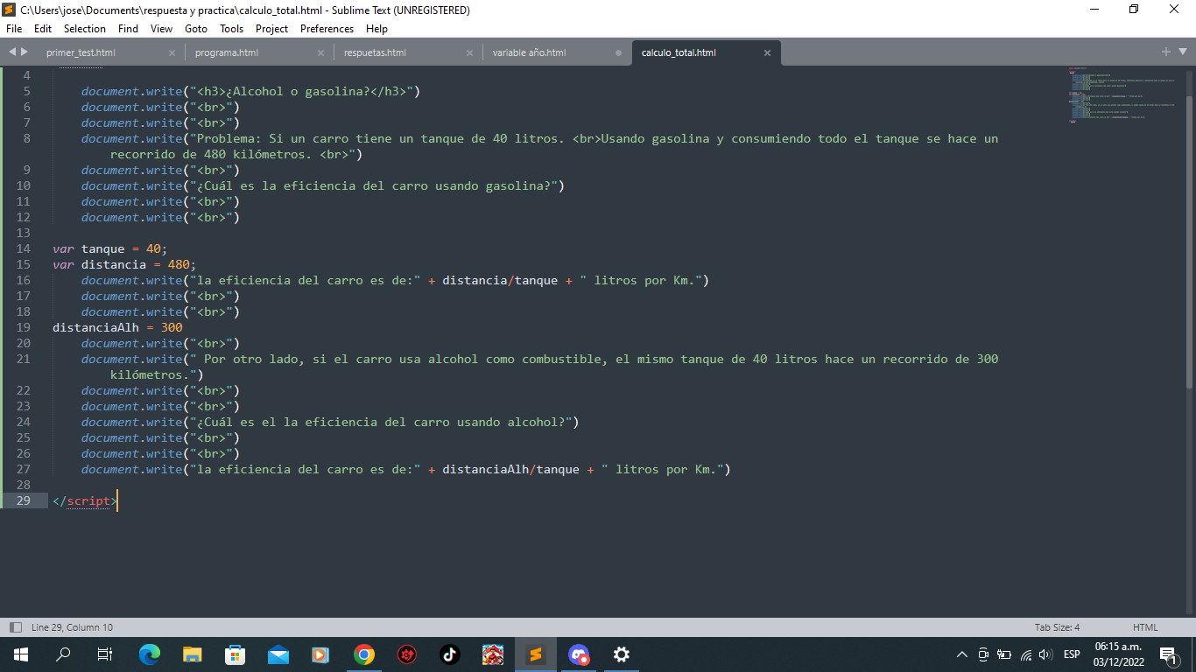Switch ESP input language indicator
1196x672 pixels.
pos(1072,654)
